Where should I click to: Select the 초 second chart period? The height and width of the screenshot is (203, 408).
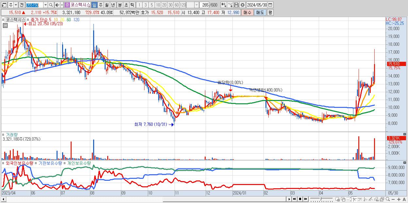coord(126,5)
